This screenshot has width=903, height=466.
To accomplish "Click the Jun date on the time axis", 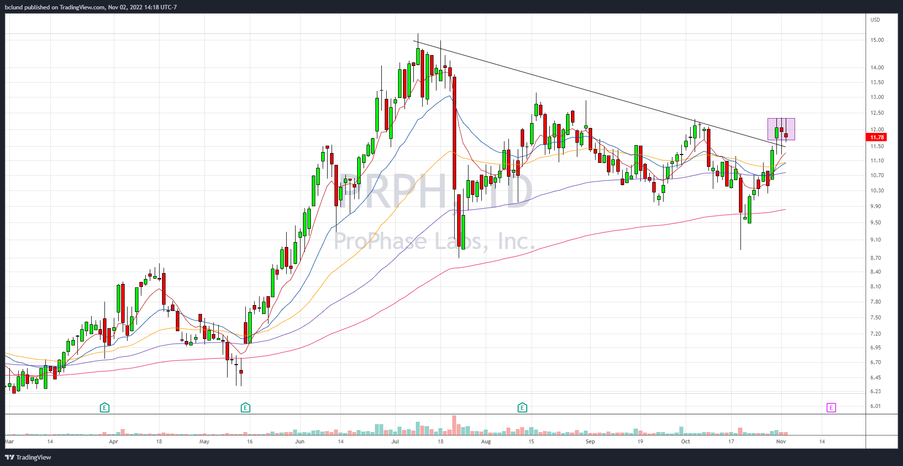I will (300, 441).
